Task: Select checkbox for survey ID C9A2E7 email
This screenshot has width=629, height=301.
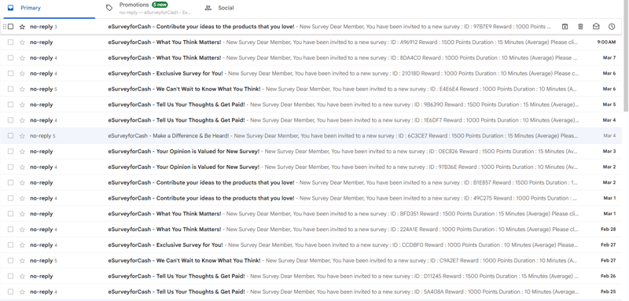Action: pyautogui.click(x=10, y=260)
